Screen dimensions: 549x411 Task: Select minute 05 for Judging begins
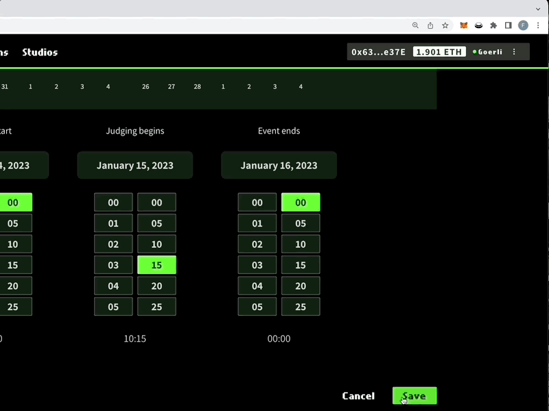tap(156, 223)
